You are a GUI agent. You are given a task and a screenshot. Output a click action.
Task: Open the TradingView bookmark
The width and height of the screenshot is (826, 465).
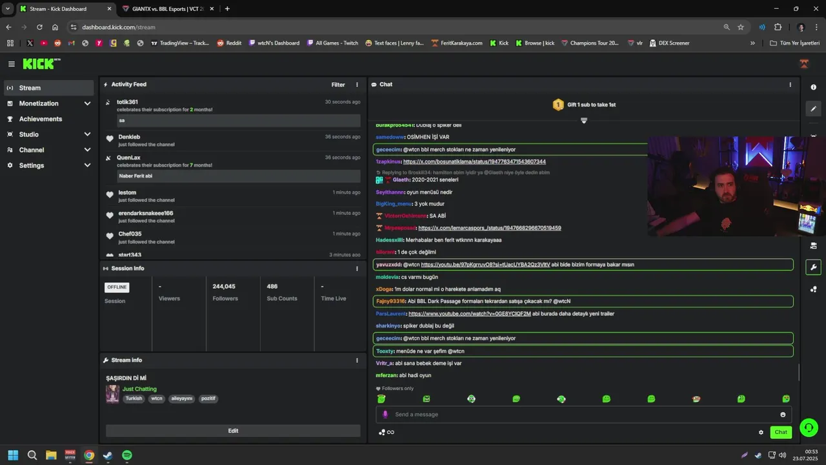(x=180, y=43)
